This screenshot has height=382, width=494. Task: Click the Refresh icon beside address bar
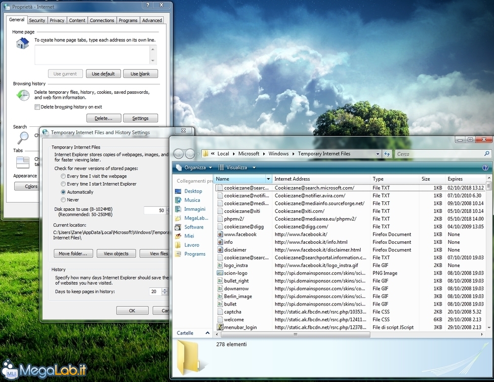point(387,154)
